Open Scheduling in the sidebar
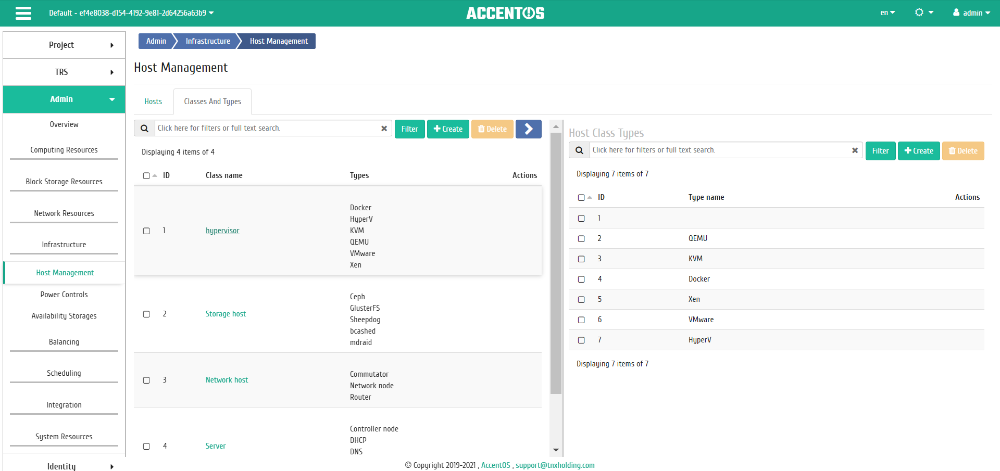The height and width of the screenshot is (471, 1000). pyautogui.click(x=64, y=373)
